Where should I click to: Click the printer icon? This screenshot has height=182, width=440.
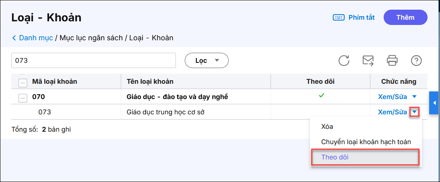pos(392,60)
